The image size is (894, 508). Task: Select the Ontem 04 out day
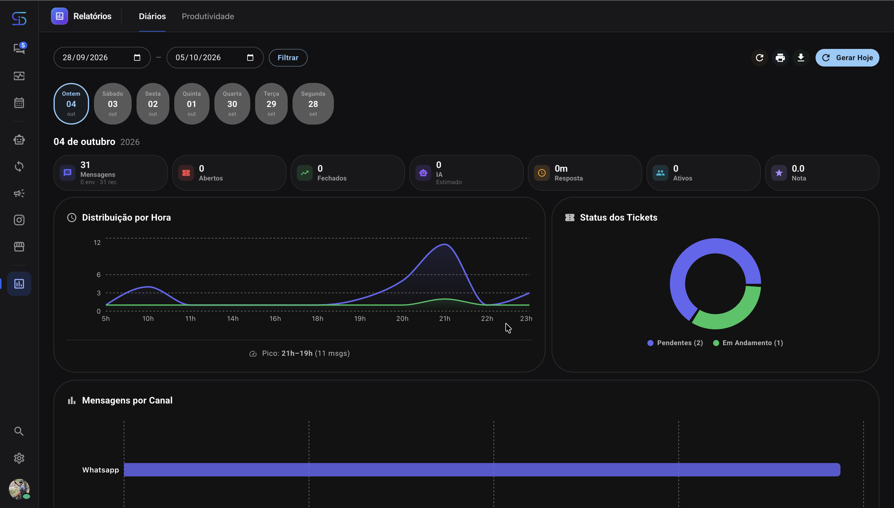pos(71,104)
